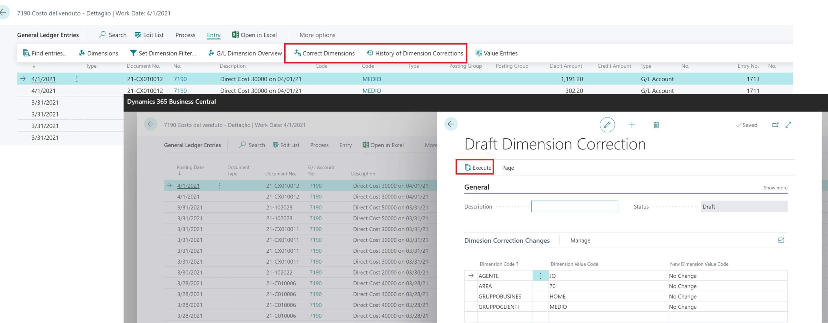Sort by Dimension Code column
The image size is (828, 323).
click(499, 264)
